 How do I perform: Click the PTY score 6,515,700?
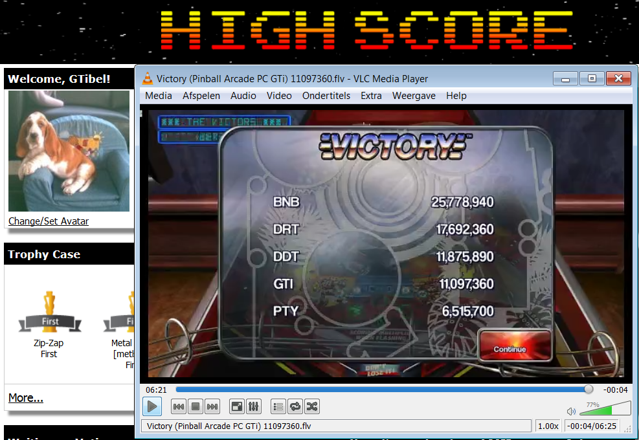[468, 311]
